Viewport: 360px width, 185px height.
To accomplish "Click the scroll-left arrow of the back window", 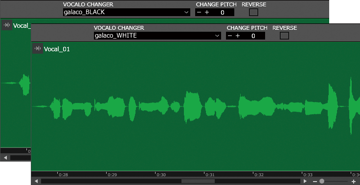I will [x=5, y=158].
